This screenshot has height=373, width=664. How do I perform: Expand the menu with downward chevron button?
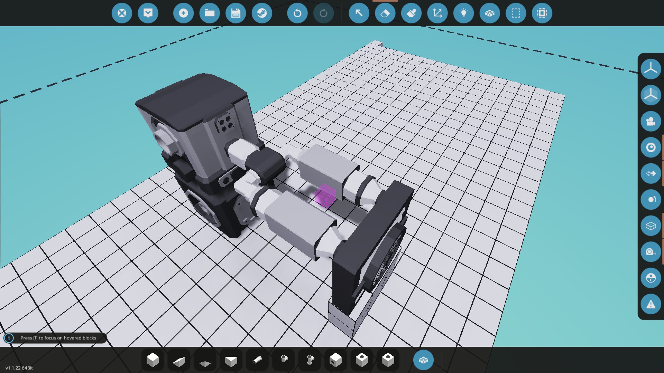(x=148, y=13)
